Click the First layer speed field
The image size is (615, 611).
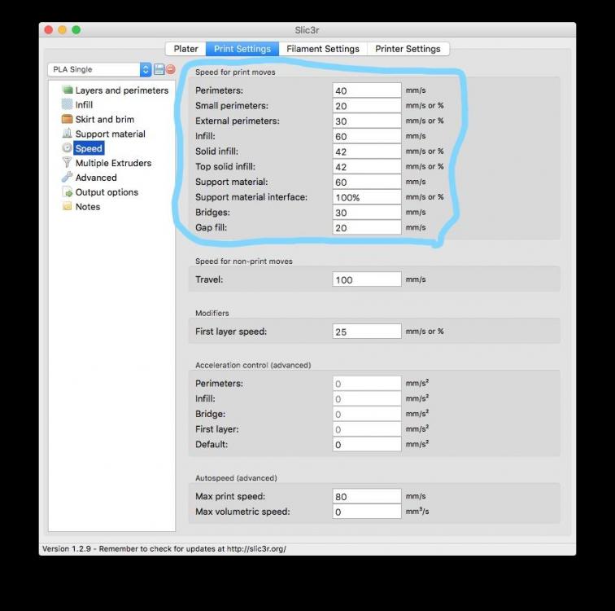(x=367, y=332)
